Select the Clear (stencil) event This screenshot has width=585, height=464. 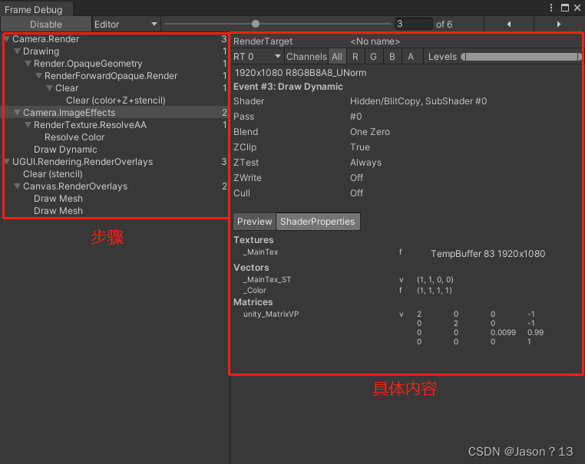tap(53, 174)
